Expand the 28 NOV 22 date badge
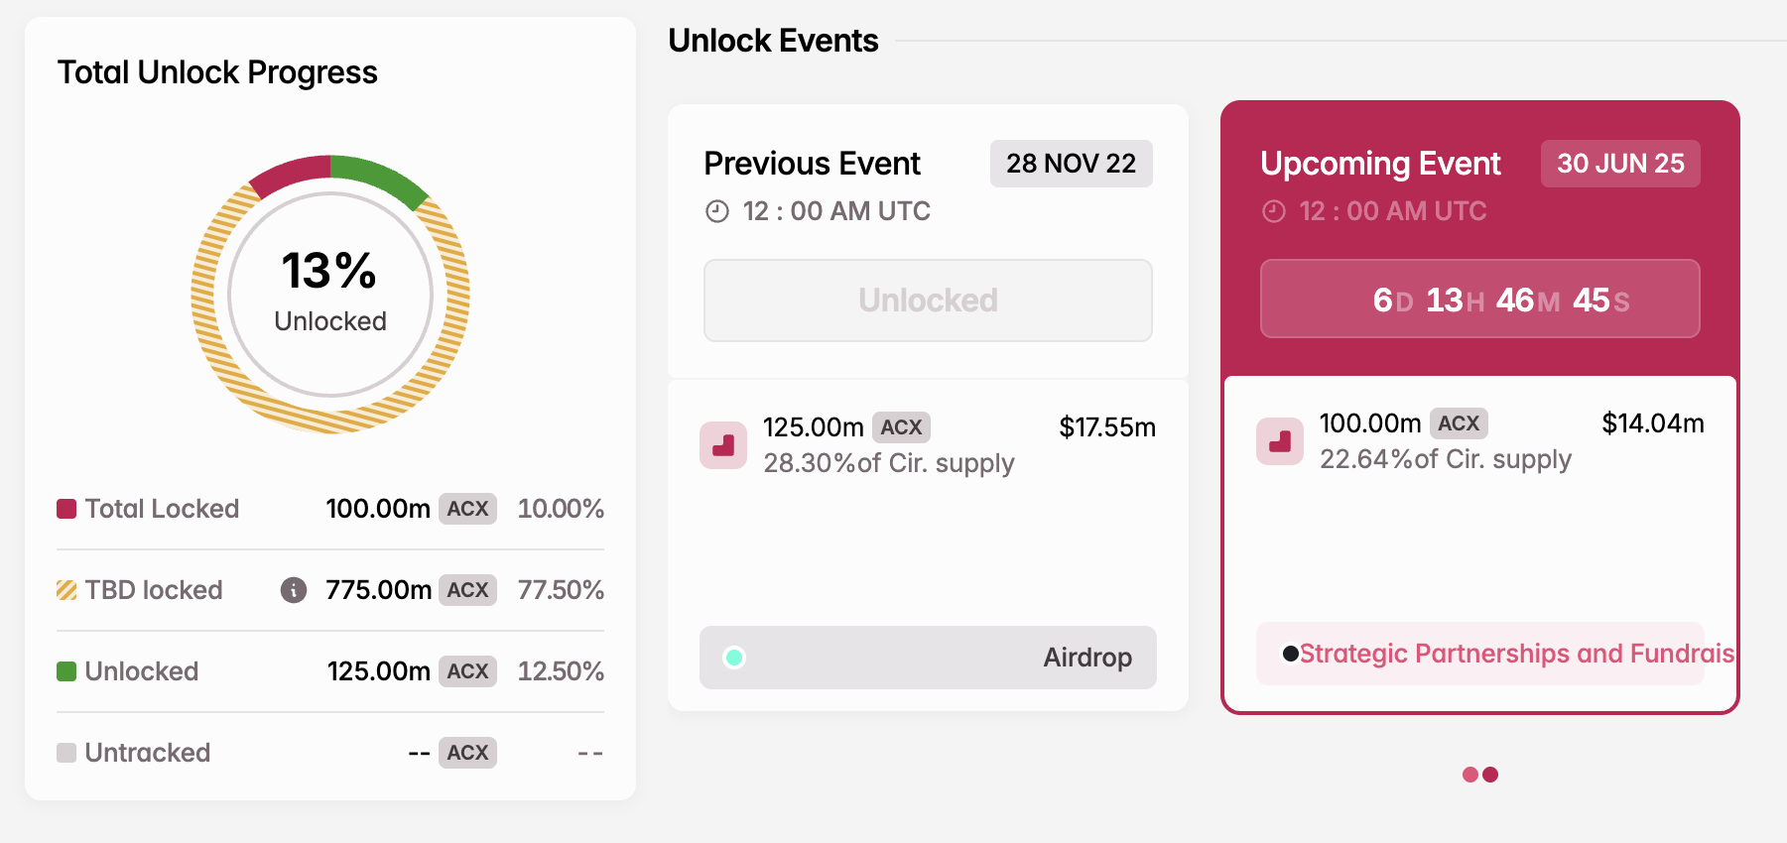 1071,164
